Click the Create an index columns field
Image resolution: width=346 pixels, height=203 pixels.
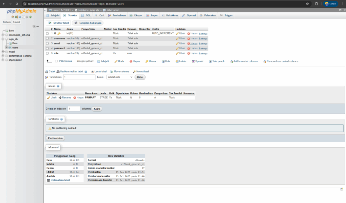(74, 109)
